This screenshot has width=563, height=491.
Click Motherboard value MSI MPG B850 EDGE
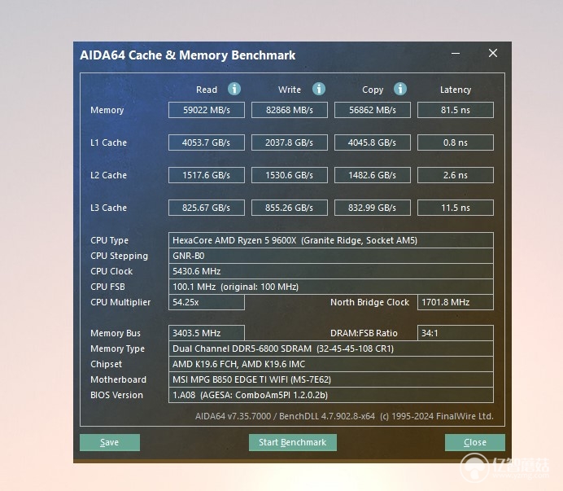(x=330, y=379)
